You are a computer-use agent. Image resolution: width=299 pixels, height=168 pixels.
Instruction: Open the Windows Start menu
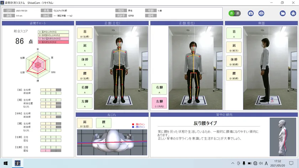coord(6,163)
